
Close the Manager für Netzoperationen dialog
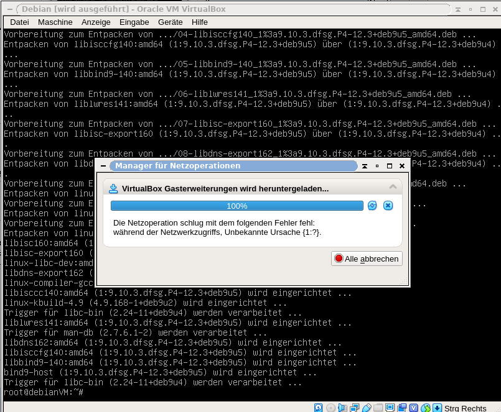(402, 166)
